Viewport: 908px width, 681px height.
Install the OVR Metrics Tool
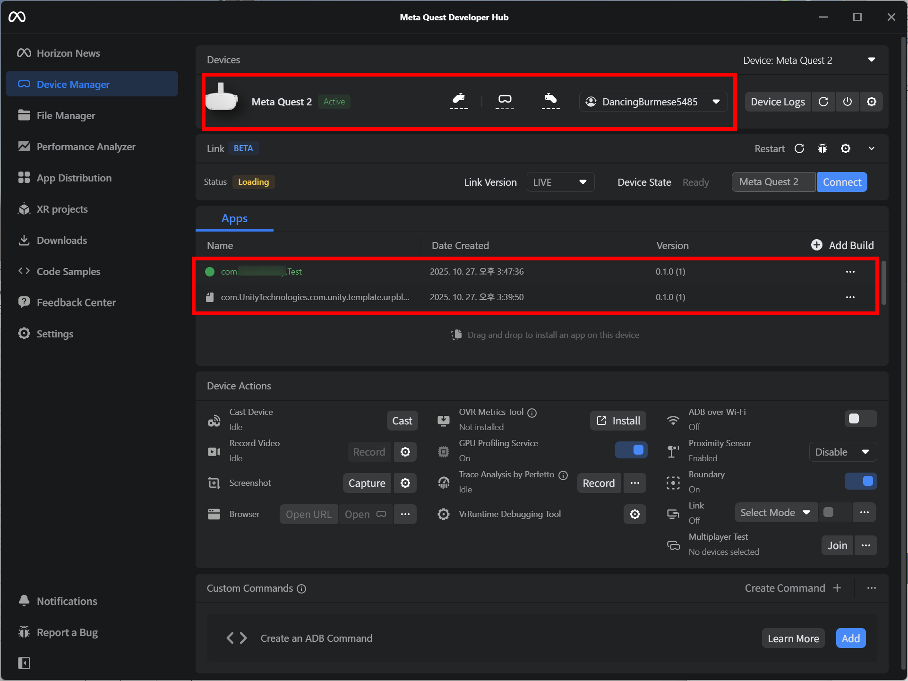(618, 421)
